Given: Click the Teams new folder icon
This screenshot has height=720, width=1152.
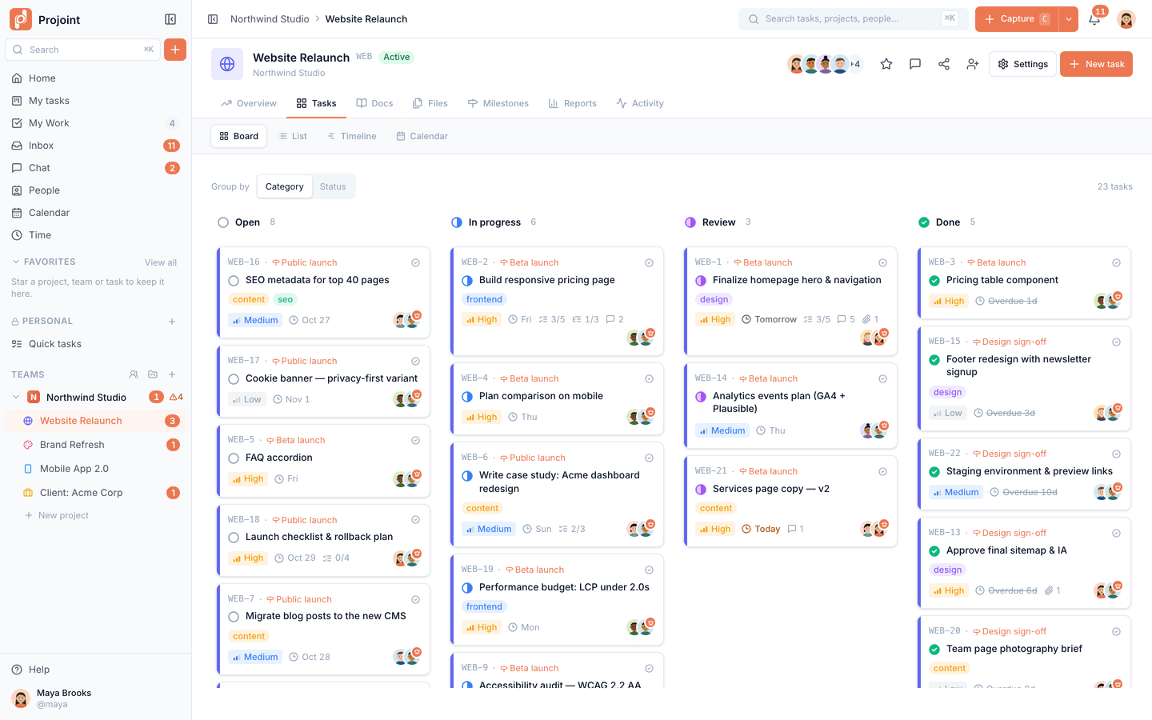Looking at the screenshot, I should pos(153,374).
